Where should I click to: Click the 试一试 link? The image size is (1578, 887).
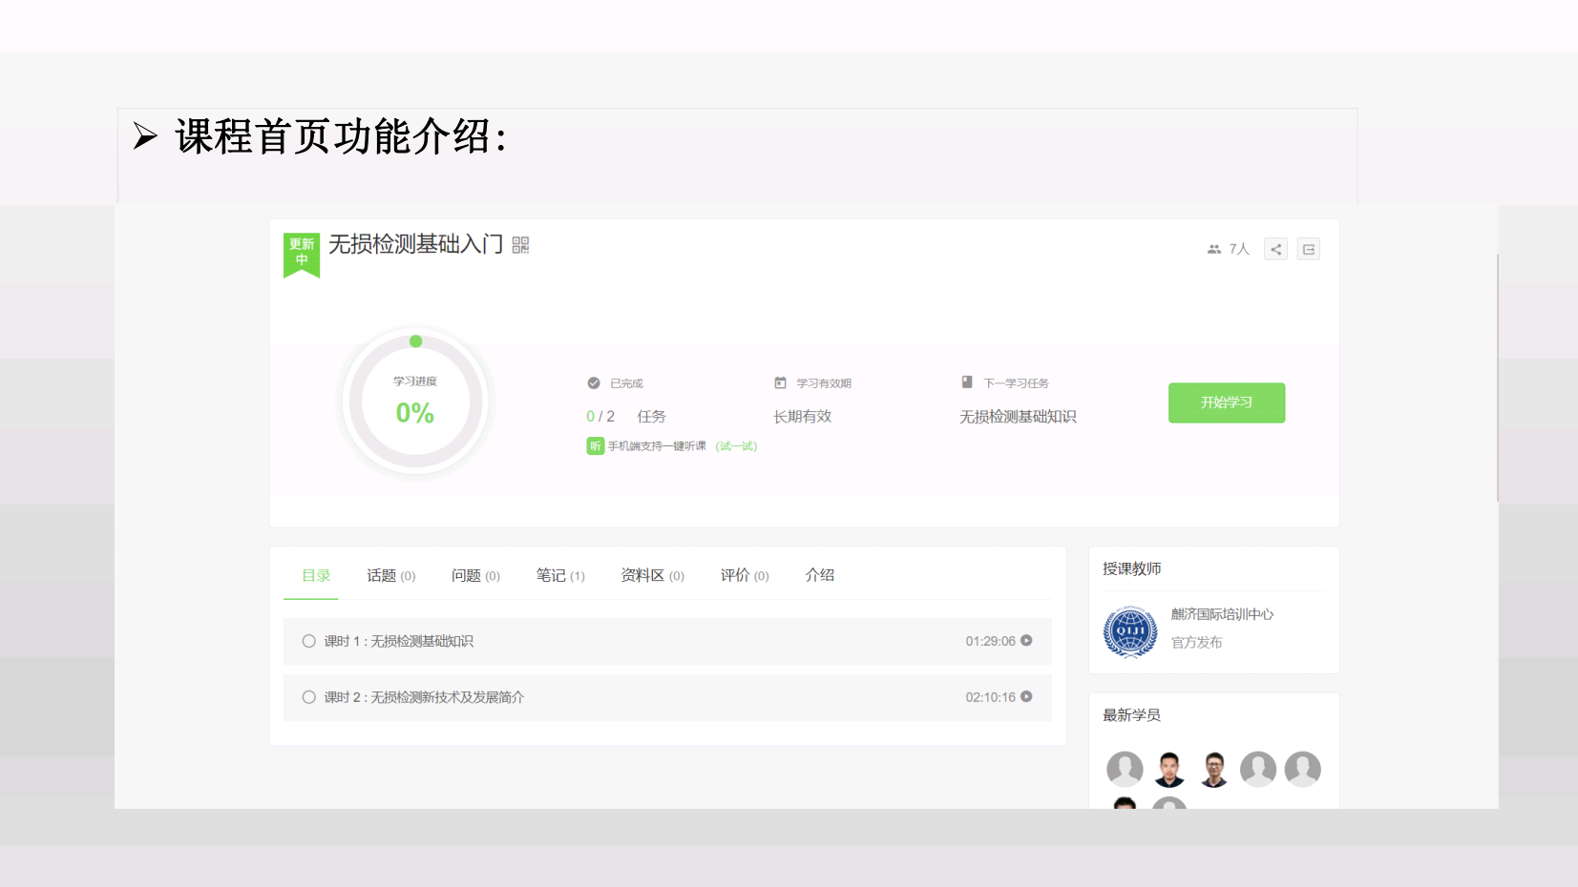[736, 446]
